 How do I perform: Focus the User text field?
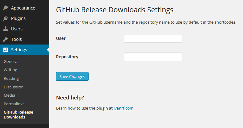click(153, 38)
